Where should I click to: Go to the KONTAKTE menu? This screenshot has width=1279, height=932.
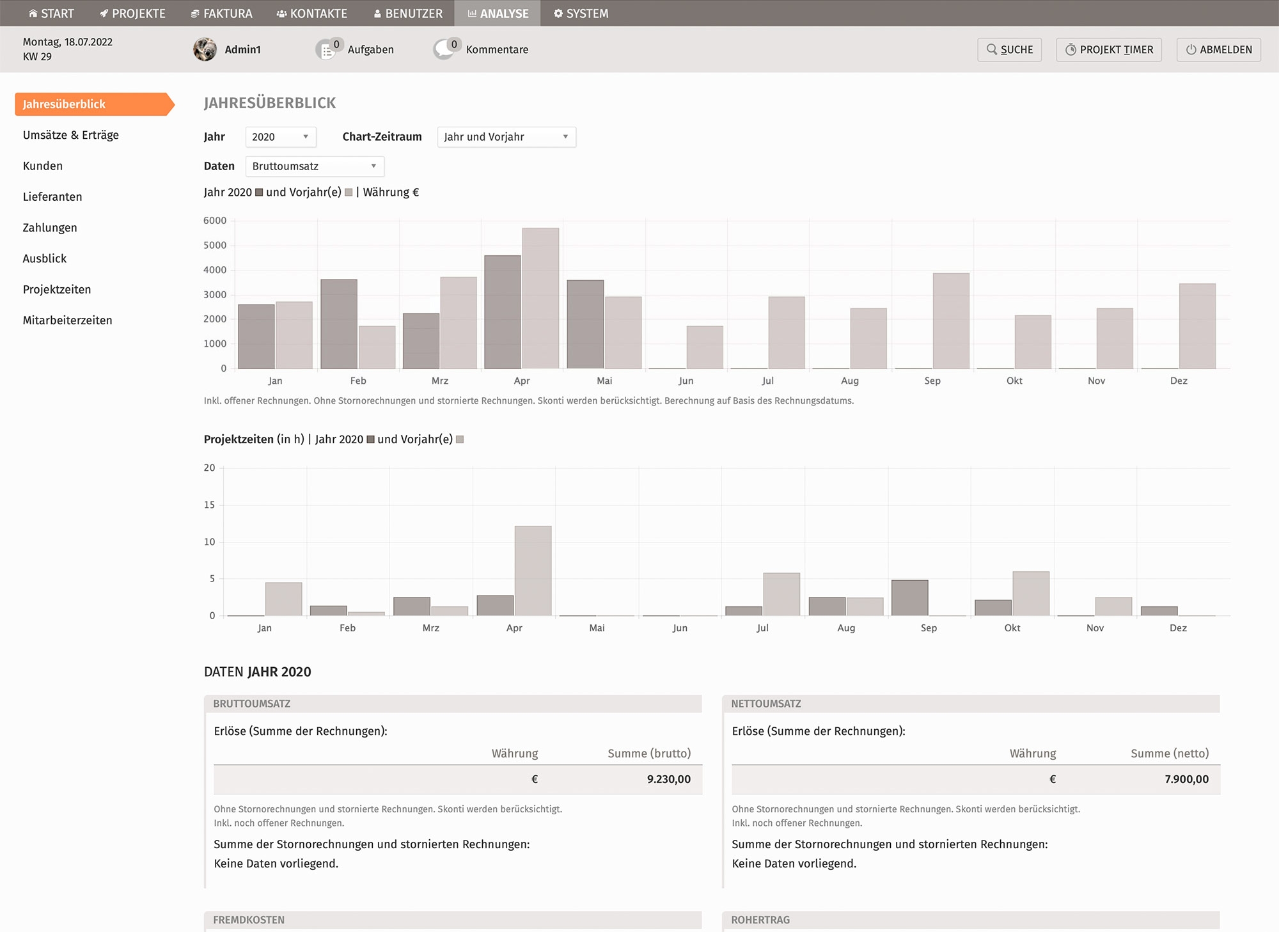coord(311,13)
